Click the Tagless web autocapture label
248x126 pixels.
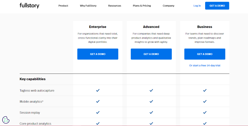point(37,90)
